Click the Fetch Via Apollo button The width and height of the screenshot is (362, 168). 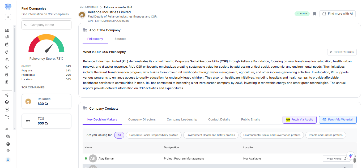point(300,120)
